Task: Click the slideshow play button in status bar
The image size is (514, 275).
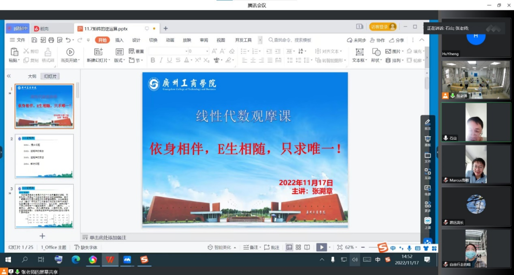Action: (x=322, y=247)
